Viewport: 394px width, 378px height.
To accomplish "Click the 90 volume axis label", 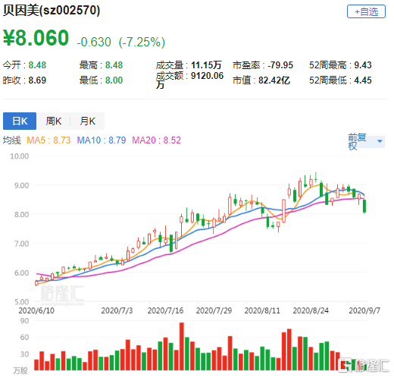I will (24, 321).
